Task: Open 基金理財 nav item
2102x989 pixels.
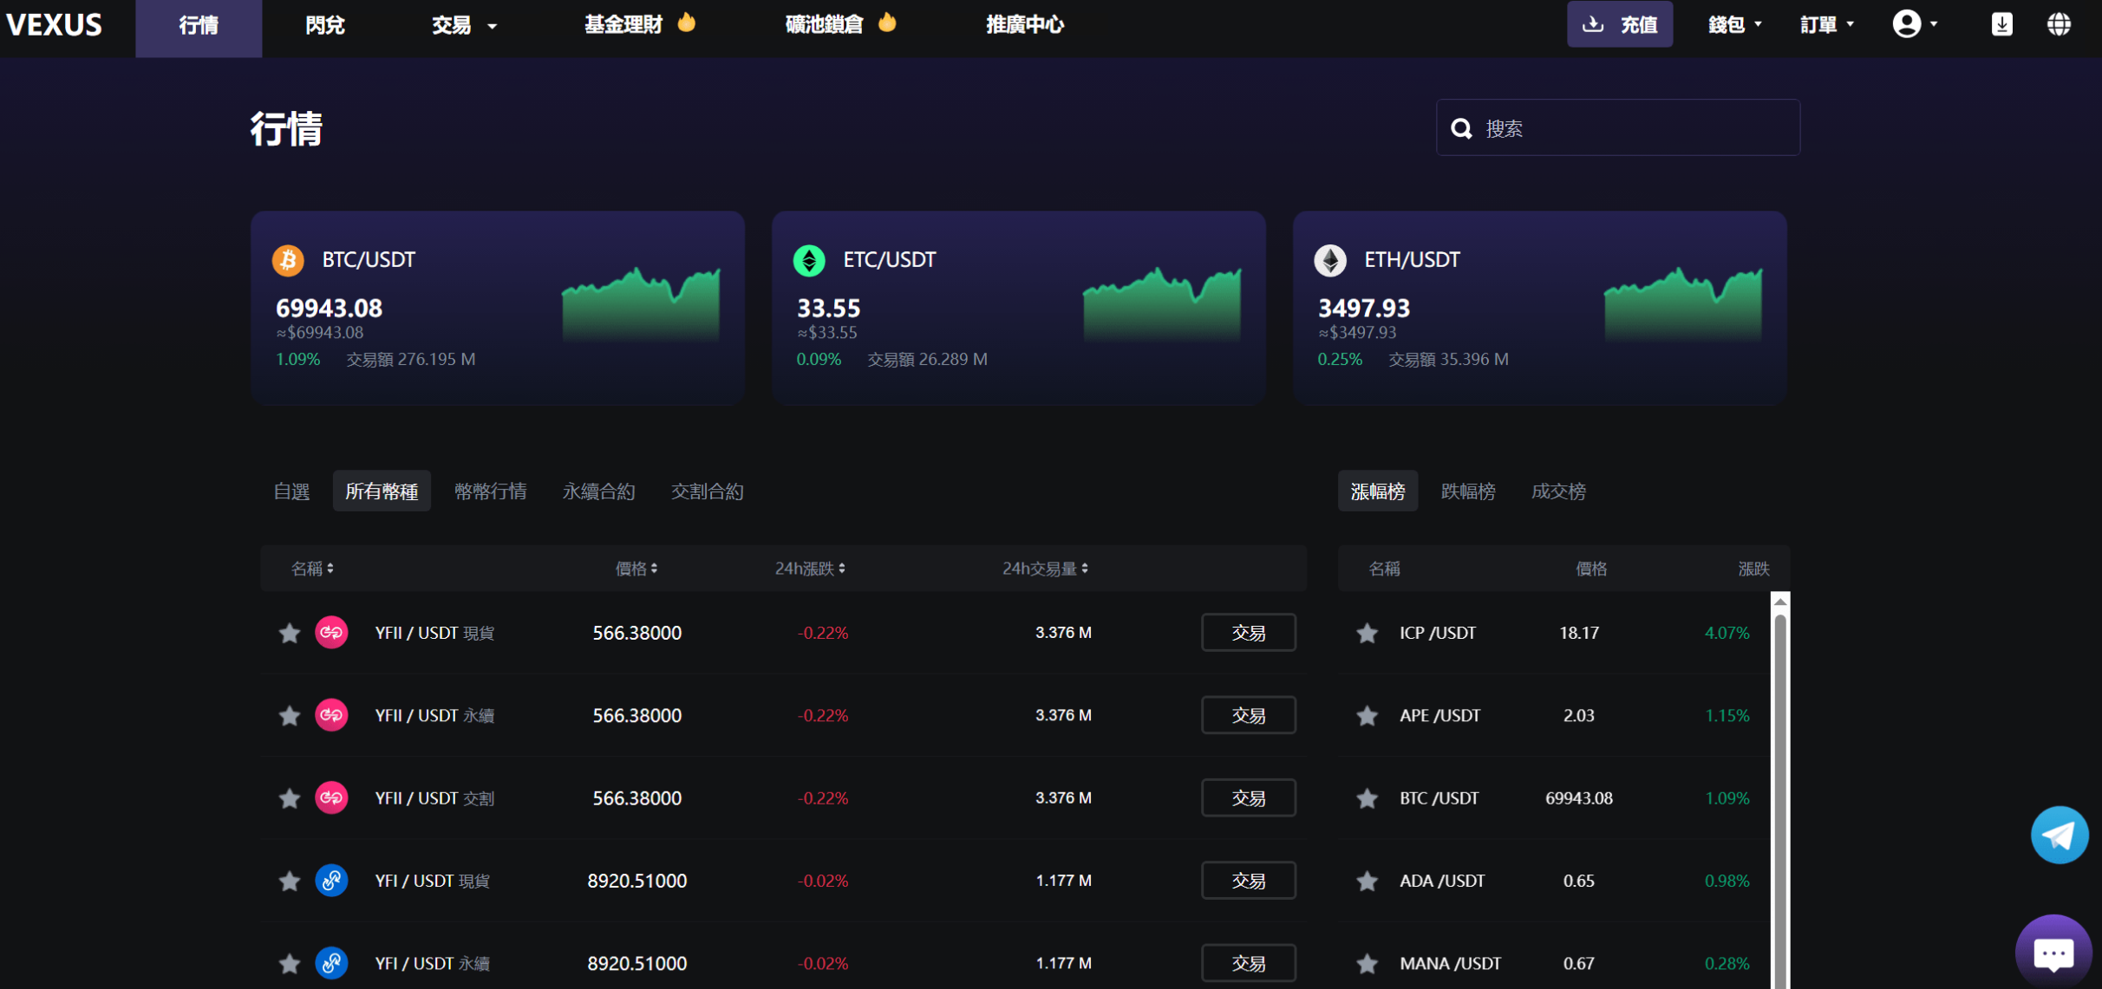Action: click(x=623, y=24)
